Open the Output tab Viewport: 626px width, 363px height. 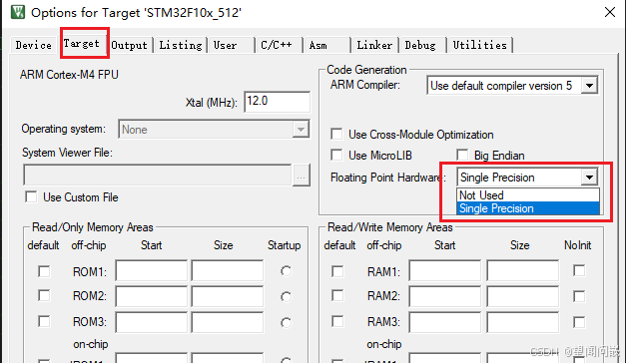pyautogui.click(x=130, y=45)
